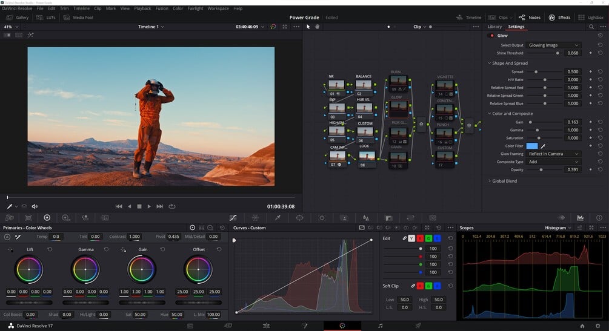Expand the Global Blend section
Viewport: 609px width, 331px height.
click(503, 181)
